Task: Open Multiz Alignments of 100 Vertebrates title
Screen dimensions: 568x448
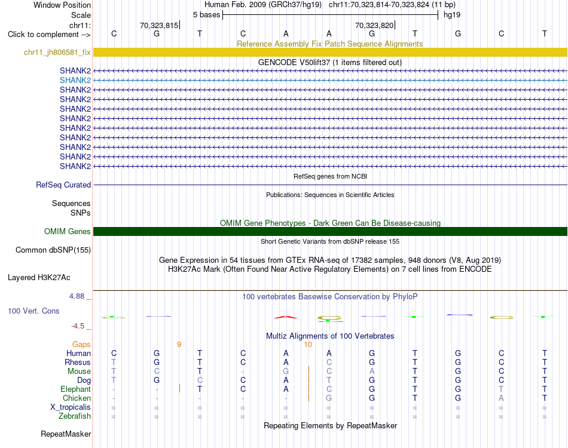Action: (x=330, y=336)
